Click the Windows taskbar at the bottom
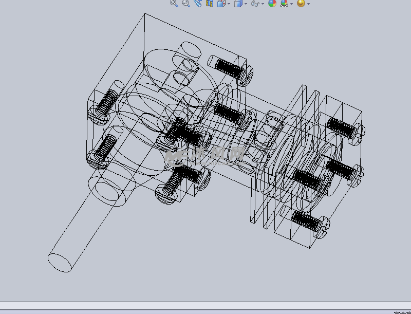The height and width of the screenshot is (314, 411). pos(206,311)
